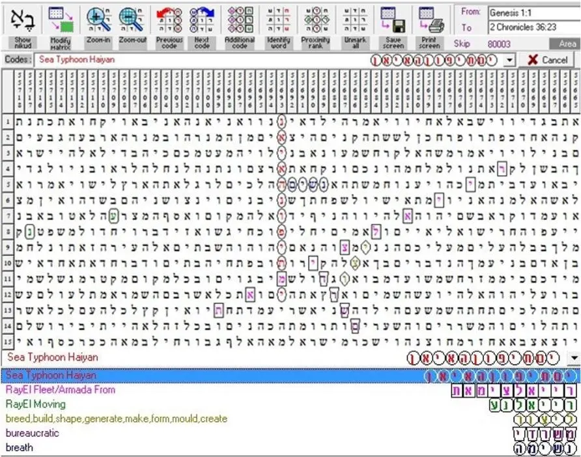Run the Proximity rank tool
The image size is (581, 457).
tap(316, 20)
